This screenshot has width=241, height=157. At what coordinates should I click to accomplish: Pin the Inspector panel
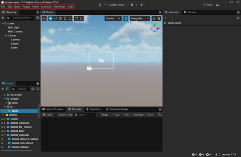pyautogui.click(x=238, y=18)
